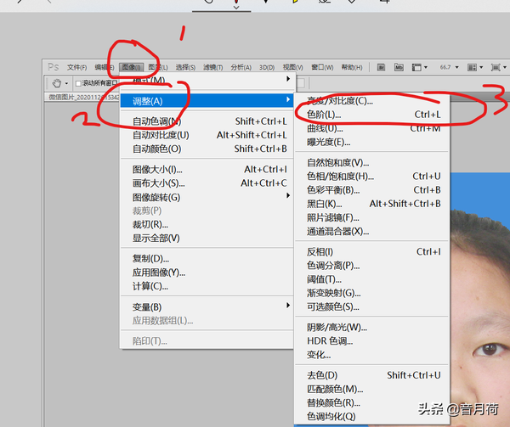Choose 应用图像(Y)... menu item

point(207,272)
